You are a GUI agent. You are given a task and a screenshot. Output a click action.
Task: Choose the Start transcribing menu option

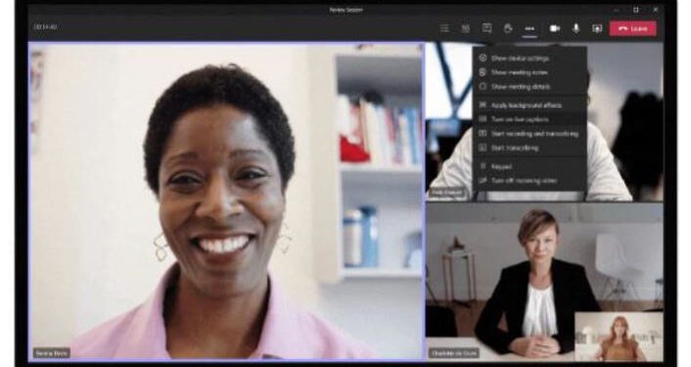(x=530, y=148)
